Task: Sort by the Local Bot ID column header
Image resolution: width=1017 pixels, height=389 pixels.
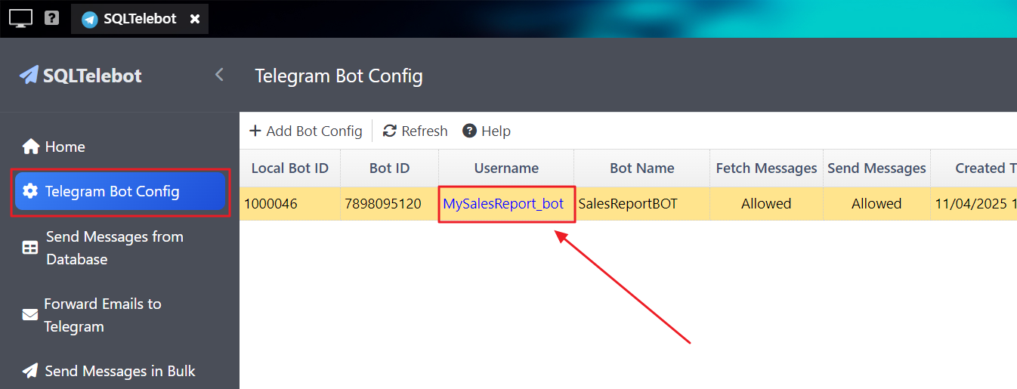Action: (289, 168)
